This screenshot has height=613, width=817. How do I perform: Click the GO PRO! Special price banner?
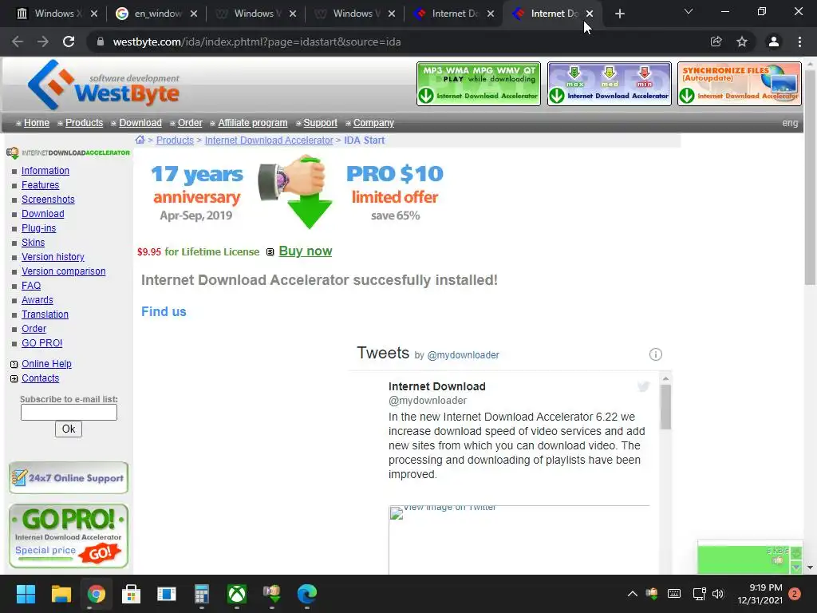pyautogui.click(x=69, y=536)
